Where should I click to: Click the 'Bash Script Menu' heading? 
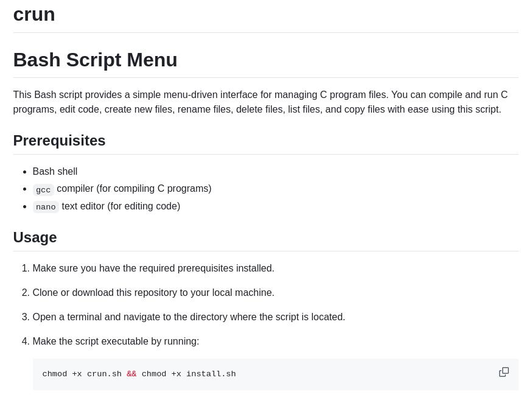pos(95,60)
